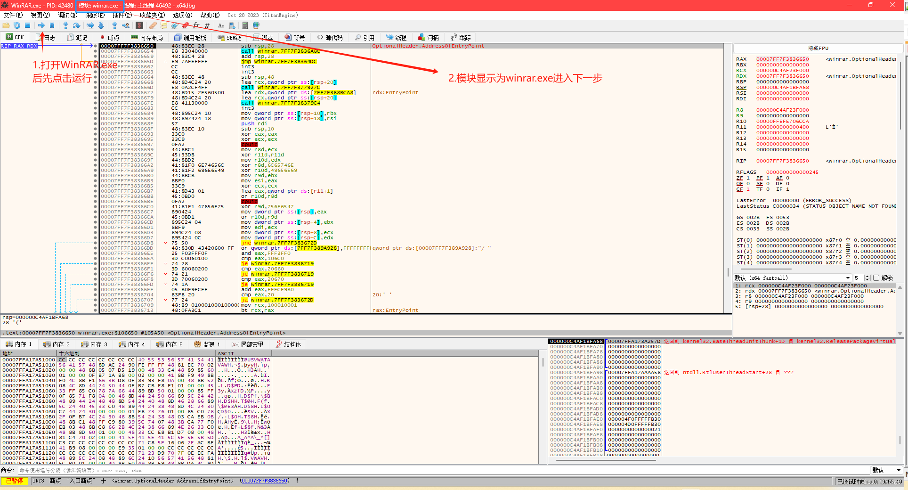The height and width of the screenshot is (490, 908).
Task: Select the 内存 2 dump tab
Action: (57, 344)
